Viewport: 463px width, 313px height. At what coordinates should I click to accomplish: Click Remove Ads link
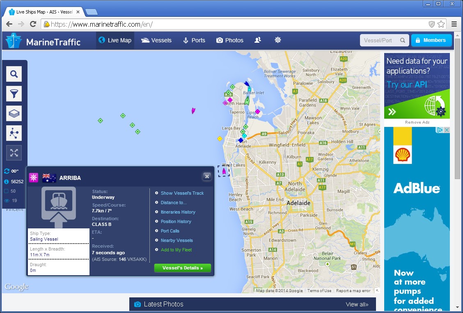(x=417, y=122)
